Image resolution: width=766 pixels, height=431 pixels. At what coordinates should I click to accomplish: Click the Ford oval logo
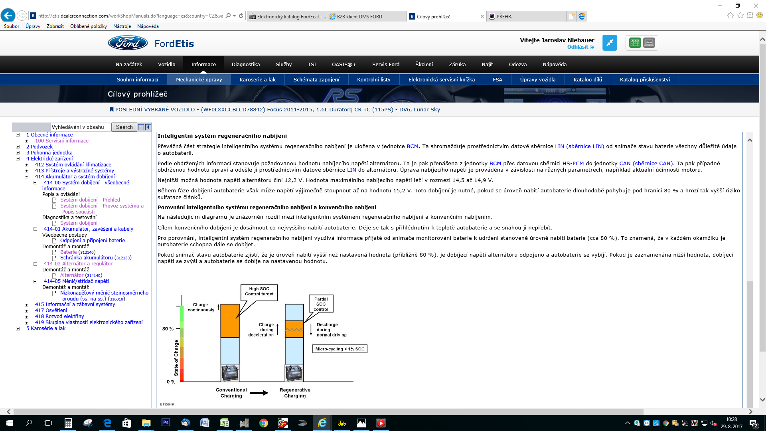click(x=128, y=43)
